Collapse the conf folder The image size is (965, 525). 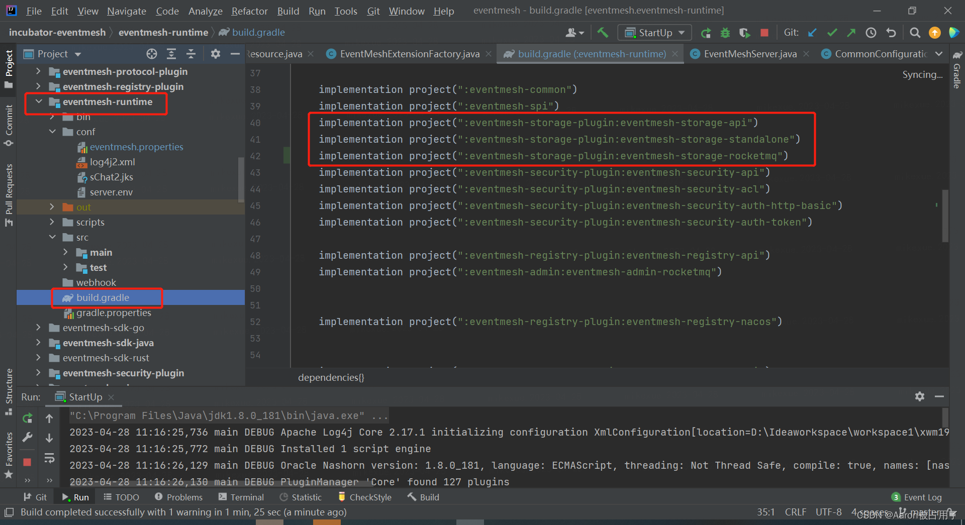click(x=52, y=132)
